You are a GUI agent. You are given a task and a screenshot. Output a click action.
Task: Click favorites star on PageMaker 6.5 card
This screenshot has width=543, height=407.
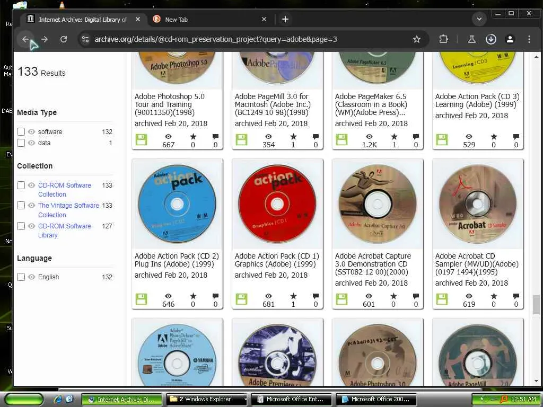tap(394, 136)
